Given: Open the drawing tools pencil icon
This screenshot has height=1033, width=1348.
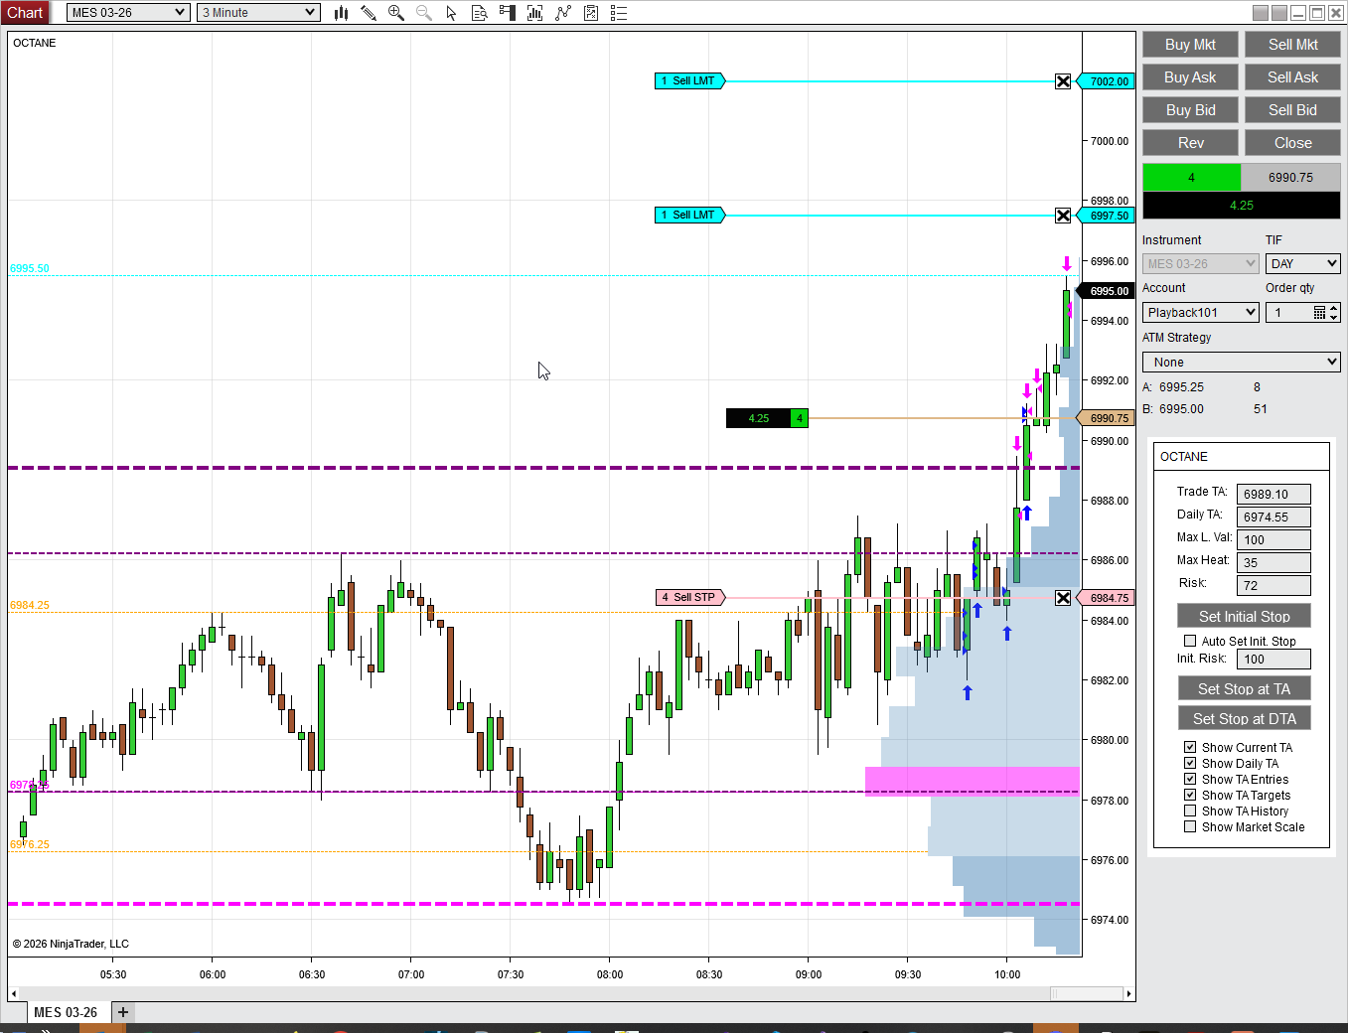Looking at the screenshot, I should pyautogui.click(x=370, y=13).
